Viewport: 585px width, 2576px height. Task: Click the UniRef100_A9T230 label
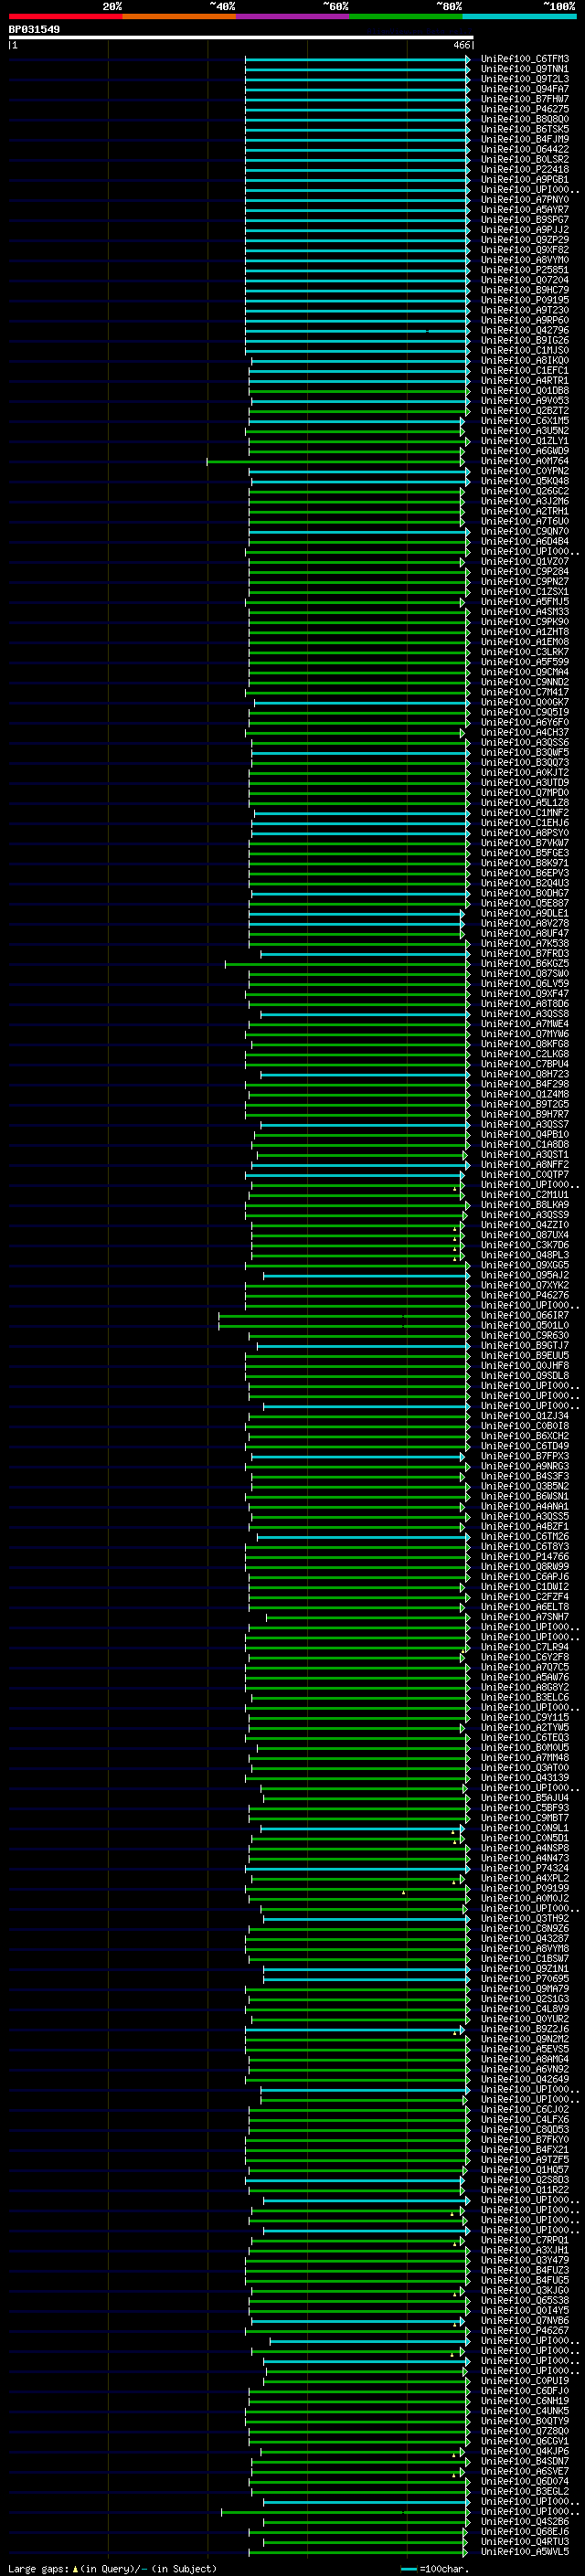coord(524,310)
